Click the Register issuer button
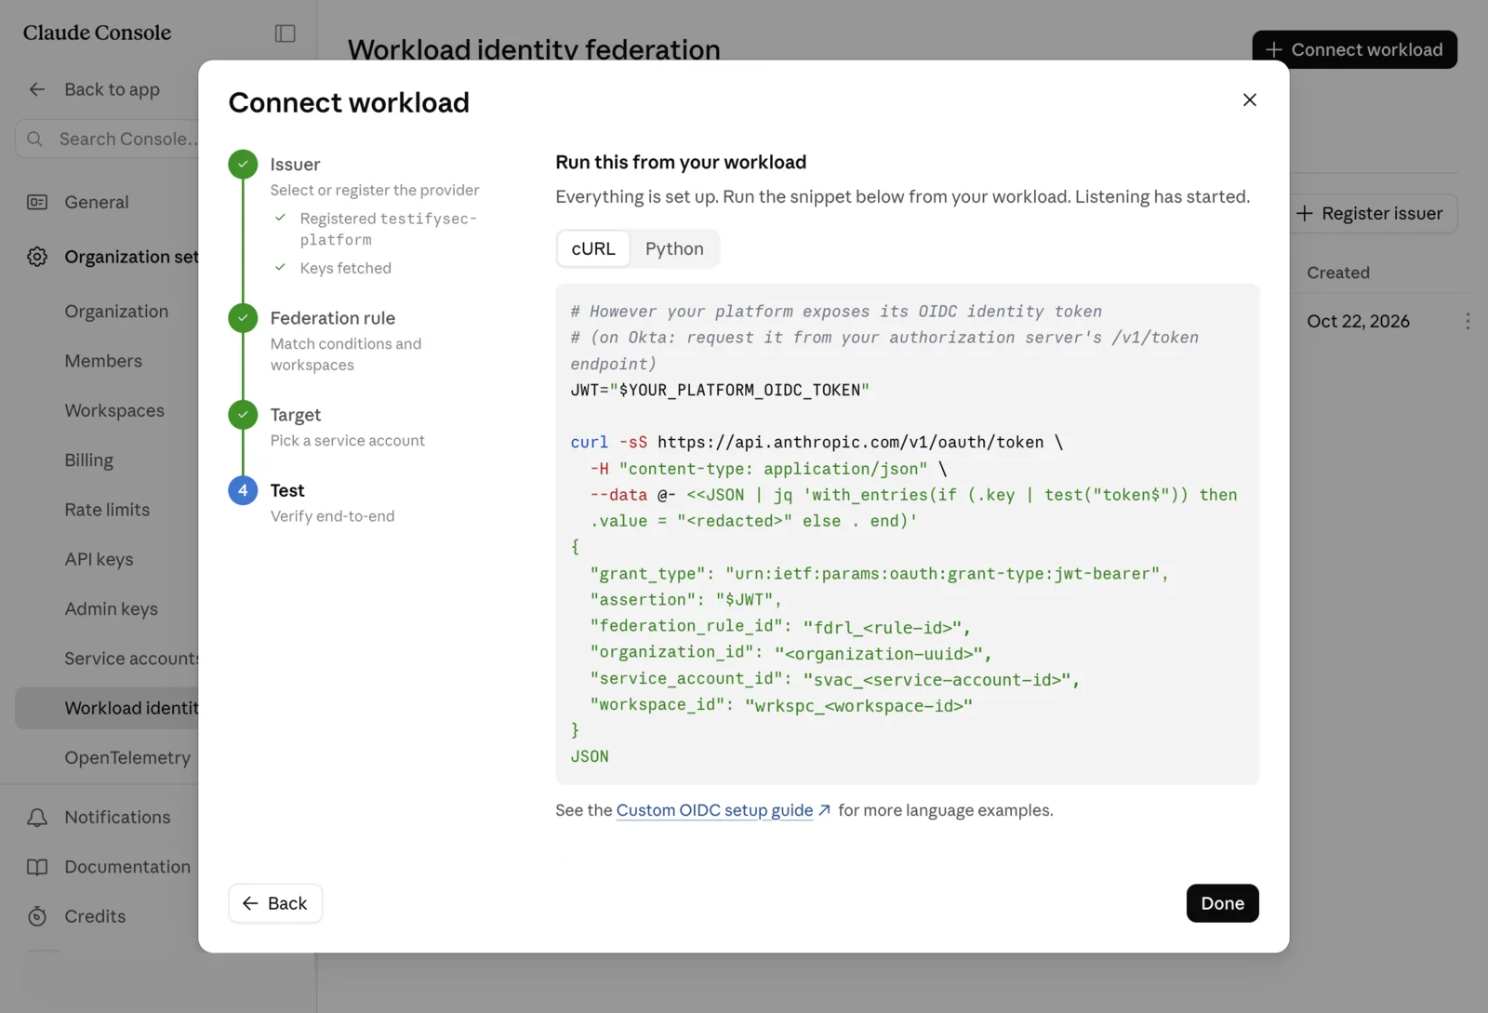Viewport: 1488px width, 1013px height. tap(1370, 213)
